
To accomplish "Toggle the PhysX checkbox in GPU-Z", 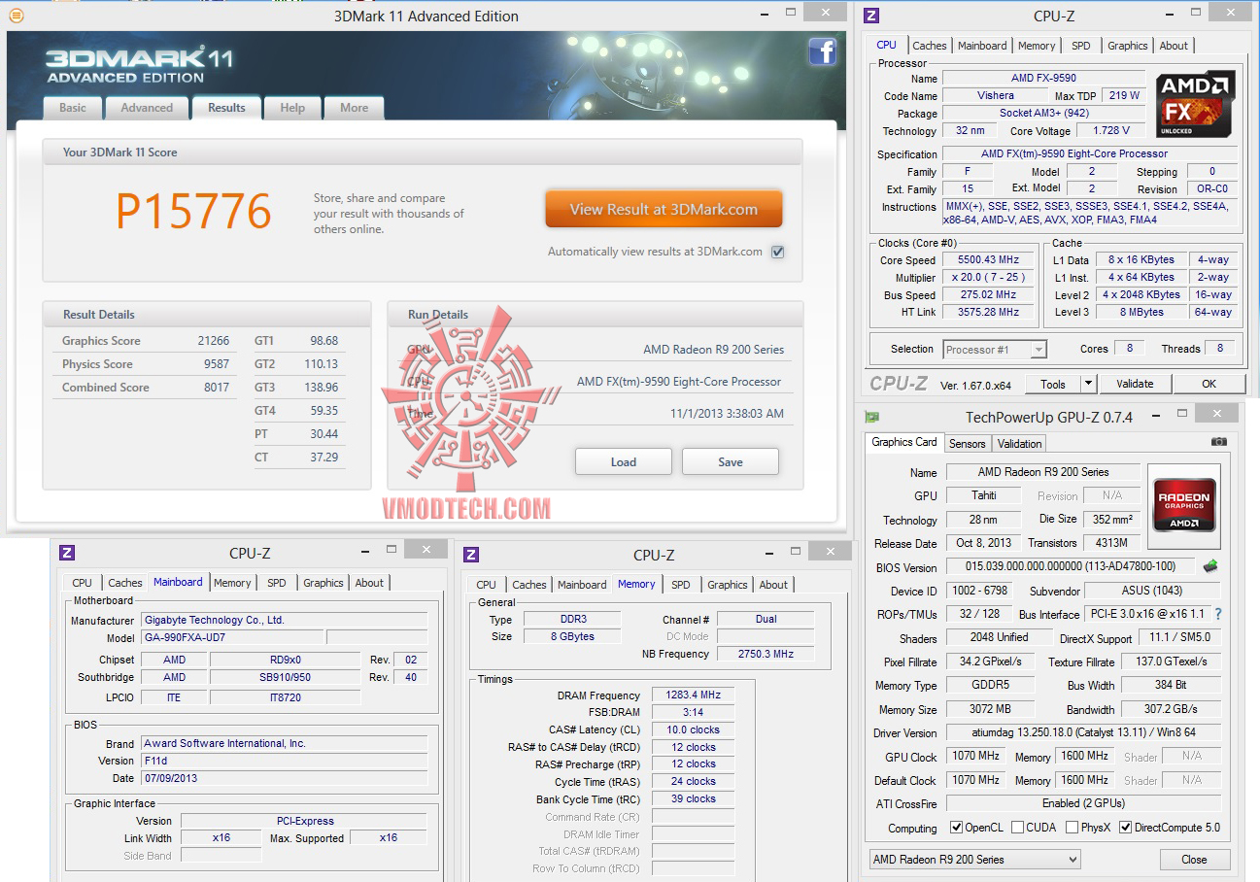I will (1072, 828).
